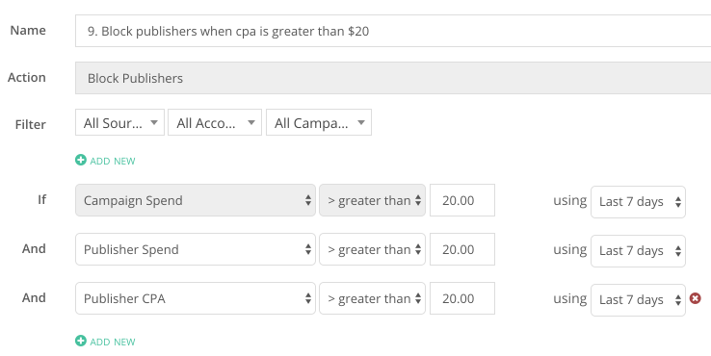Select the Campaign Spend Last 7 days range
The width and height of the screenshot is (711, 356).
638,202
